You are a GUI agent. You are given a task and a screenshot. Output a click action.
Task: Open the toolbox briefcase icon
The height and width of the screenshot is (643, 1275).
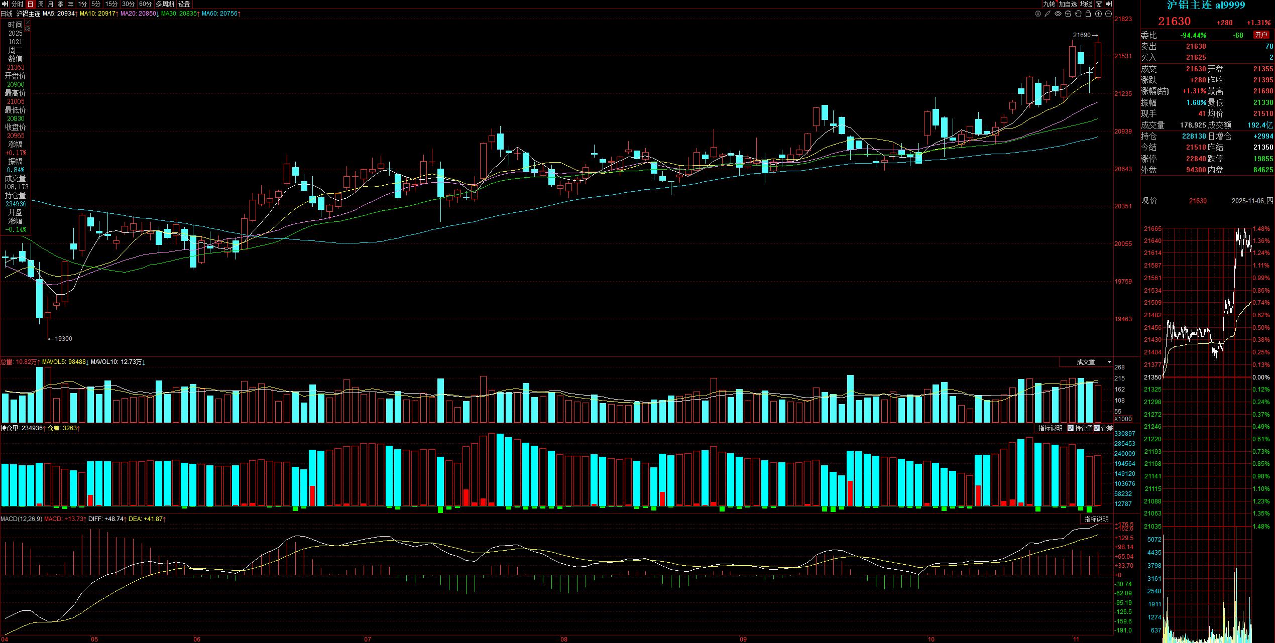1068,14
